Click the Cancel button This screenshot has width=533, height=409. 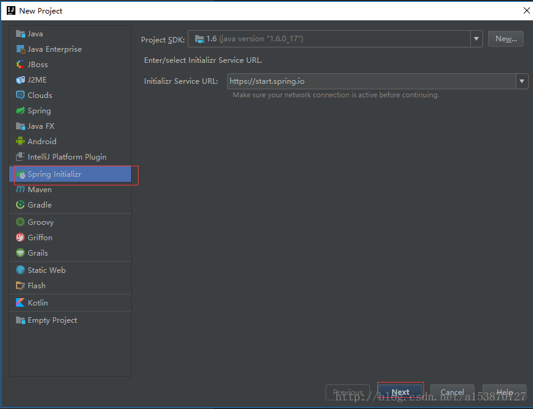click(452, 392)
